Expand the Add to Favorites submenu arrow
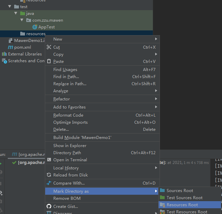This screenshot has height=214, width=222. point(156,107)
